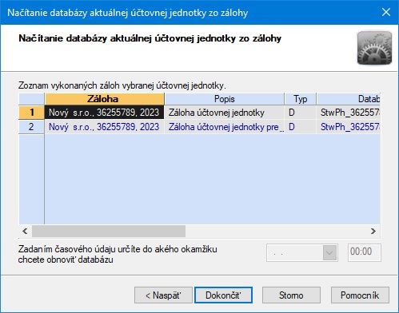
Task: Click the horizontal scrollbar thumb
Action: [x=109, y=231]
